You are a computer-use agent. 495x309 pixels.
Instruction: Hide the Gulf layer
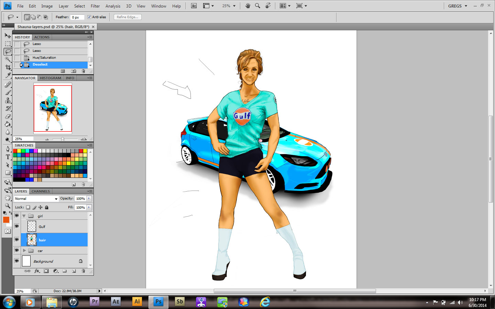click(x=16, y=226)
